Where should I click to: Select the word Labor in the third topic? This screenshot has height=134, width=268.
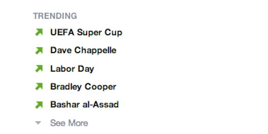click(x=63, y=69)
